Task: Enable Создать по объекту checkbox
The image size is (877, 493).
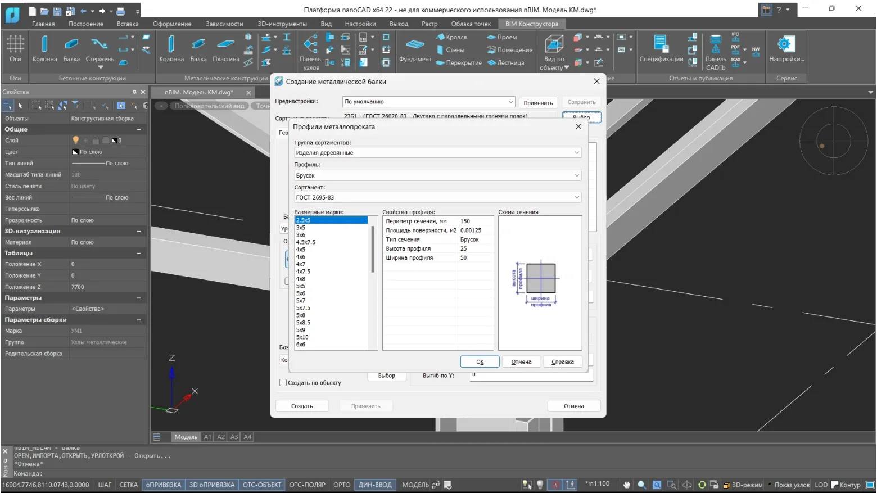Action: coord(283,383)
